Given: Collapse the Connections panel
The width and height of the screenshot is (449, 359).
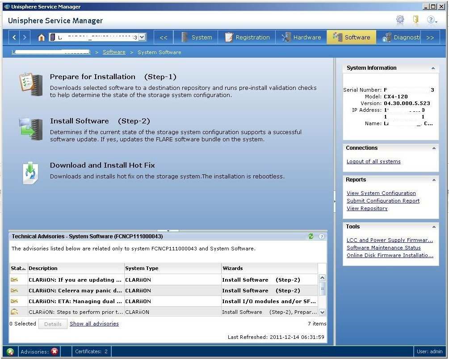Looking at the screenshot, I should coord(434,148).
